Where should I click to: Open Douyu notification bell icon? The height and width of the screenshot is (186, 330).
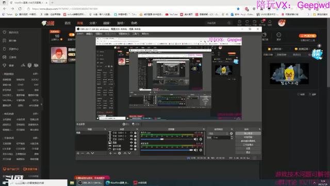(270, 22)
